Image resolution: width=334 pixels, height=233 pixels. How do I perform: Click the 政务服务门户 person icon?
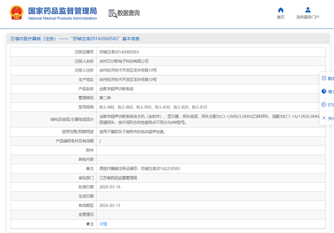tap(308, 10)
